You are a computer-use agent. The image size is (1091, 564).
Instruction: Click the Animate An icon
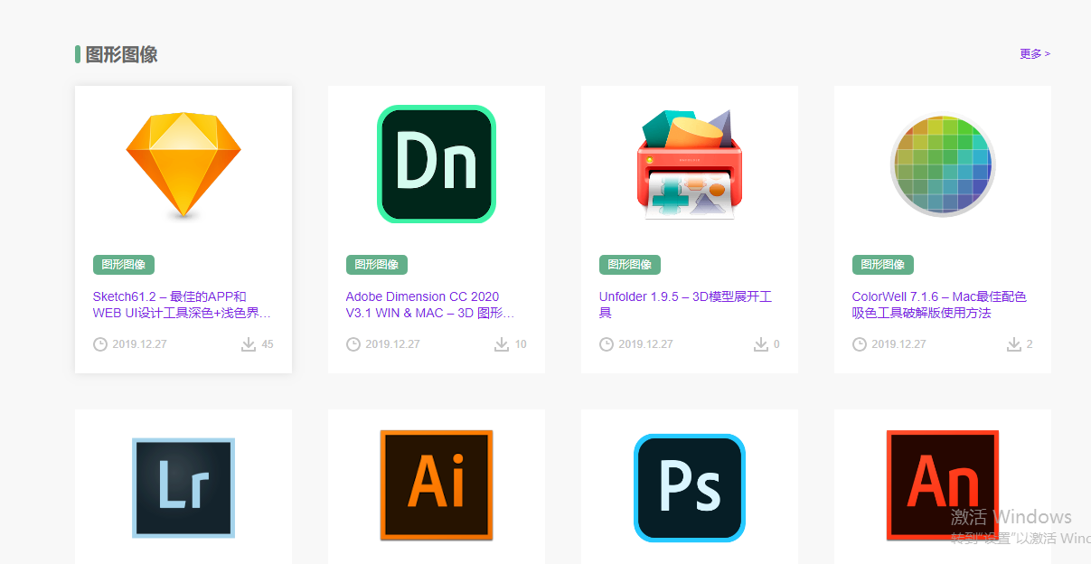(x=943, y=486)
